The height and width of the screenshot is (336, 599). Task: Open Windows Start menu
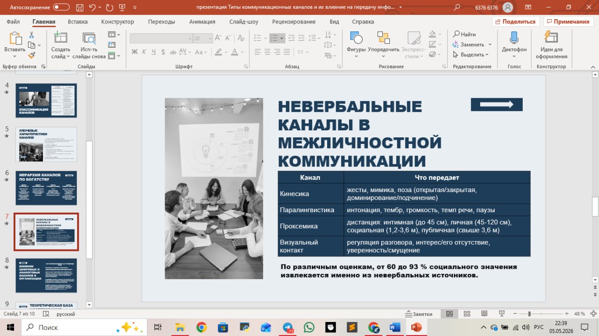10,327
